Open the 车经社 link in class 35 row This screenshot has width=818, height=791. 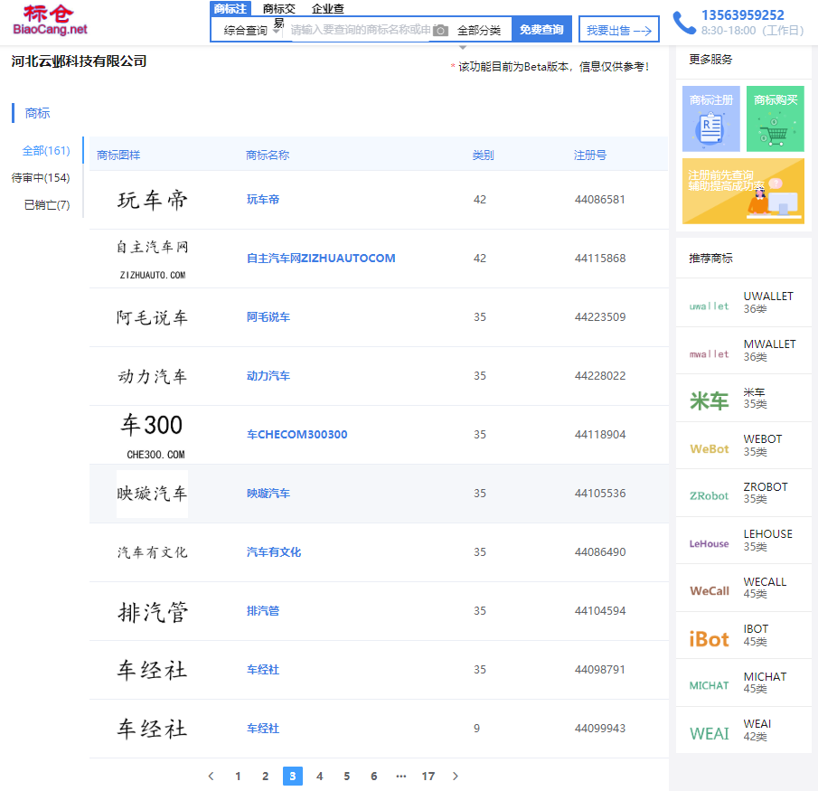tap(263, 670)
